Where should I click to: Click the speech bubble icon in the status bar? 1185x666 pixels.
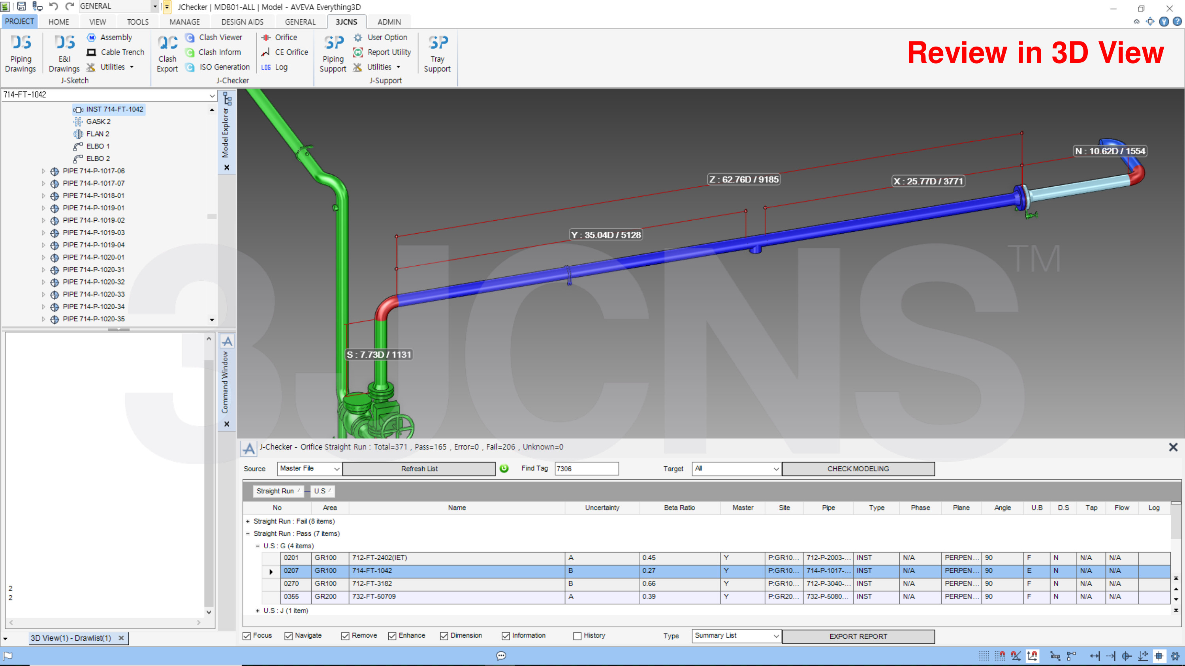pos(501,656)
